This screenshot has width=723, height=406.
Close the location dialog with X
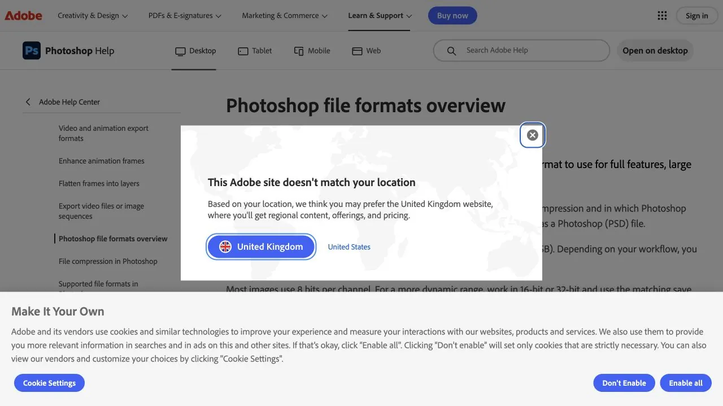click(532, 135)
